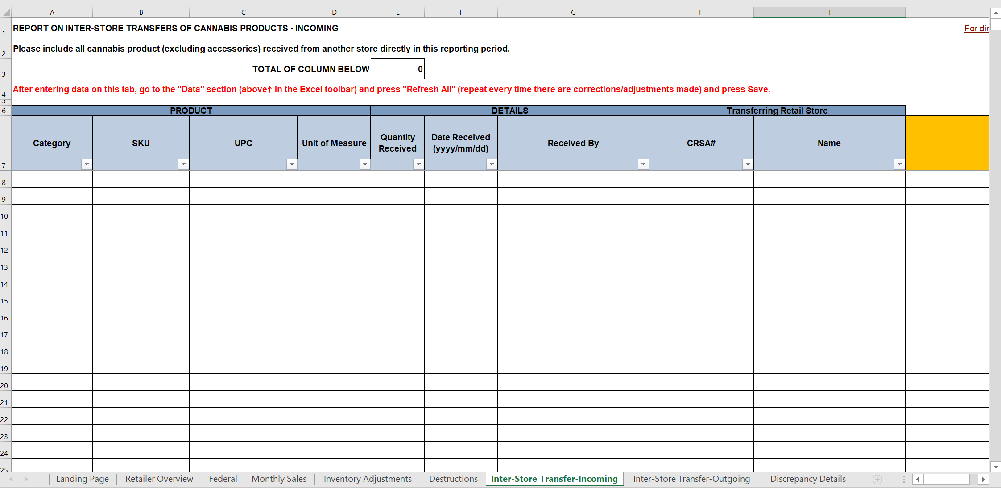Click horizontal scrollbar left arrow

pos(918,479)
